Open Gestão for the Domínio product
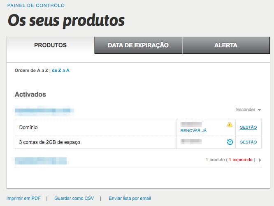274x206 pixels. tap(248, 127)
